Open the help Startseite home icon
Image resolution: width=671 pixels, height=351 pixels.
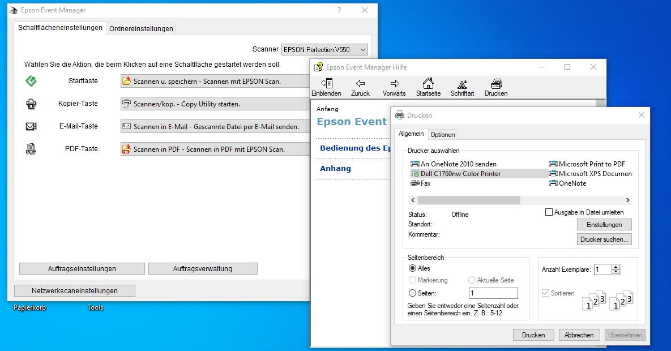pyautogui.click(x=428, y=83)
